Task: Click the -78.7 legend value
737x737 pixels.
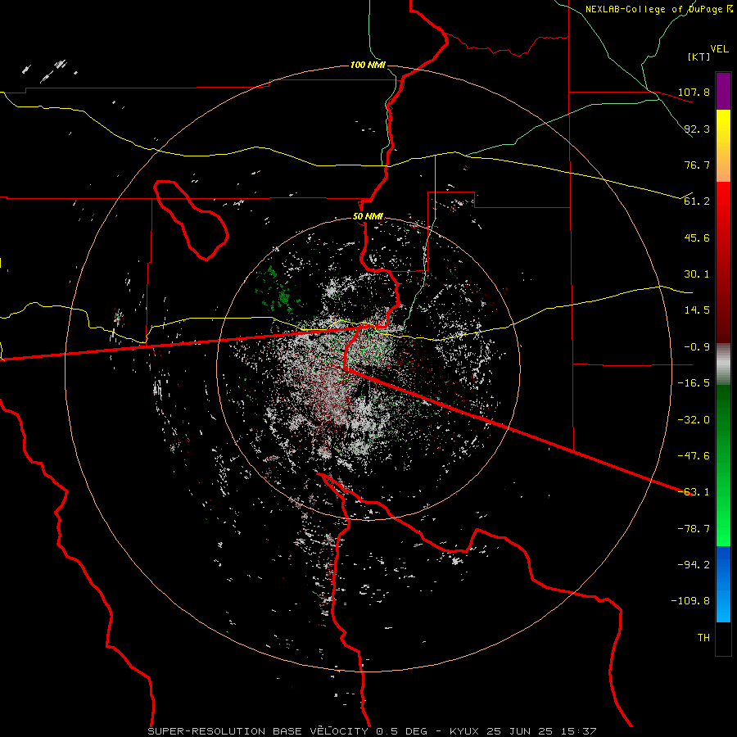Action: (x=694, y=529)
